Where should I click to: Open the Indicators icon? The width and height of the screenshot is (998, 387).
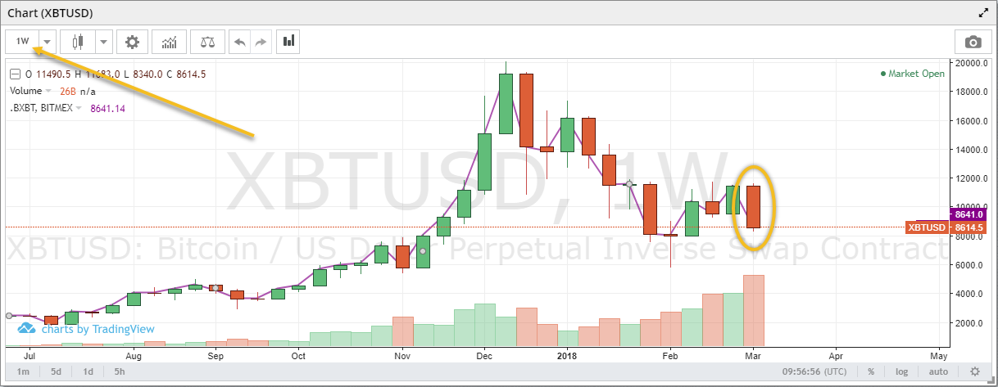170,41
